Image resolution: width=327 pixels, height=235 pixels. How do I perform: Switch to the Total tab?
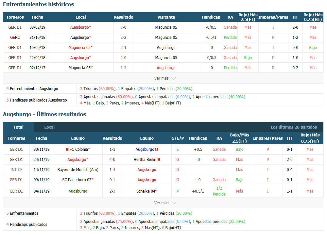18,127
